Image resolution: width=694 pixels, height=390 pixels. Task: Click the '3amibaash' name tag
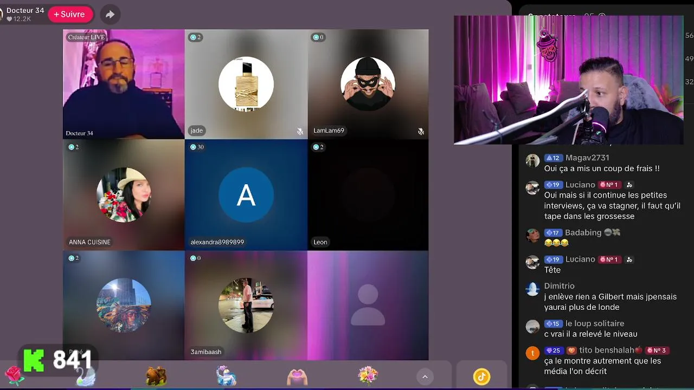206,352
